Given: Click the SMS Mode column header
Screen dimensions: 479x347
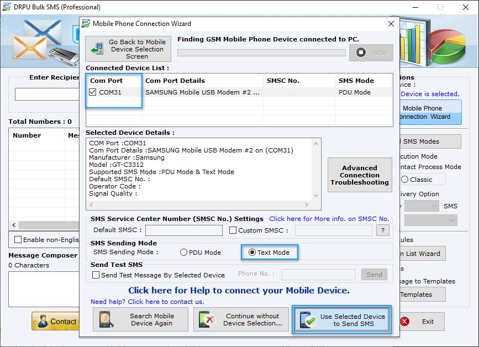Looking at the screenshot, I should point(364,81).
